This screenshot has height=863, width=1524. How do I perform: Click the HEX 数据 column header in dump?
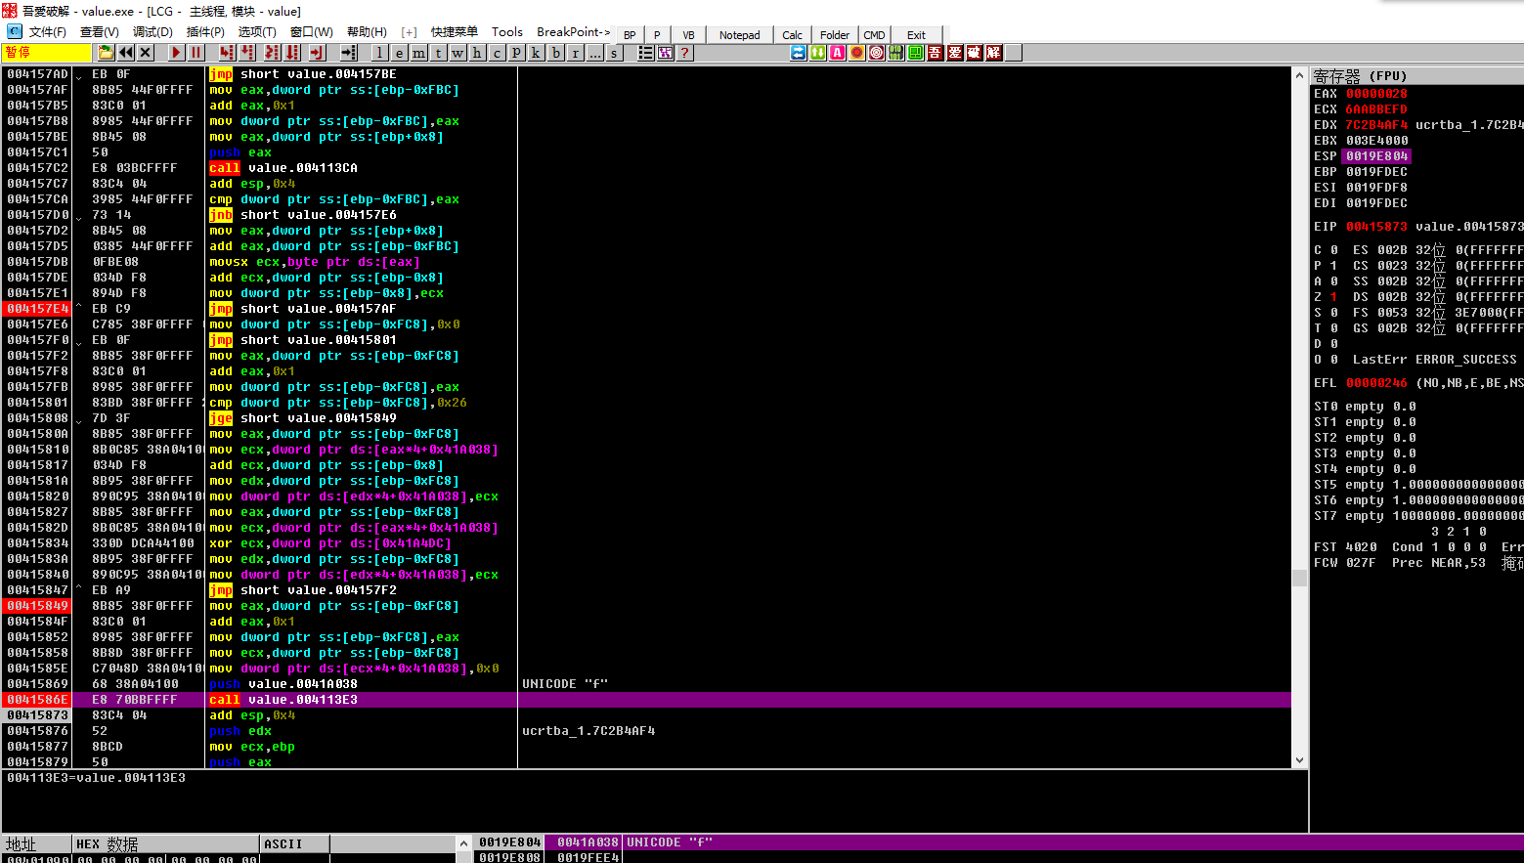[165, 843]
